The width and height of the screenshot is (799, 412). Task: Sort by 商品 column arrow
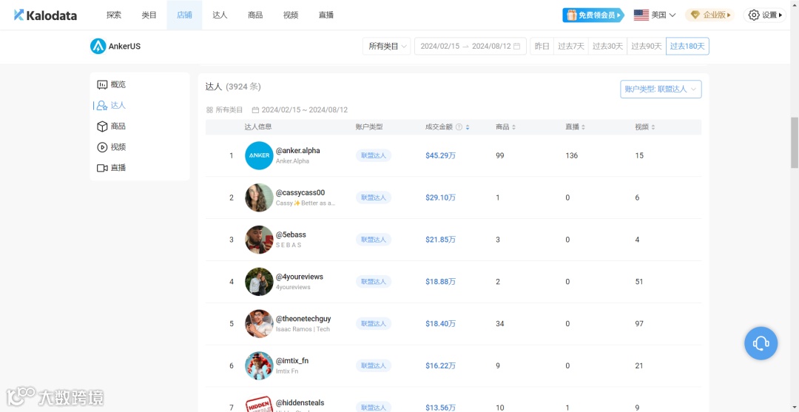[513, 127]
